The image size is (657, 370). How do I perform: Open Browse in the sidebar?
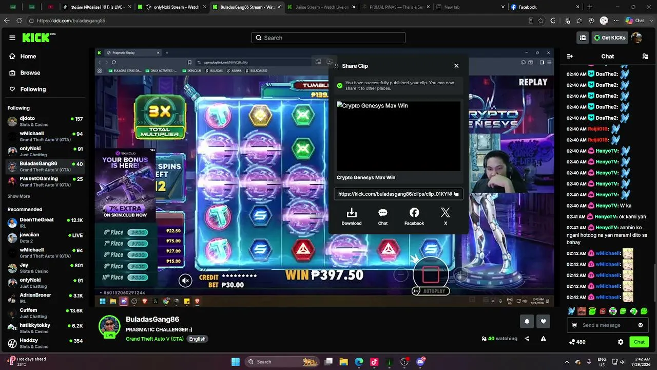(30, 73)
